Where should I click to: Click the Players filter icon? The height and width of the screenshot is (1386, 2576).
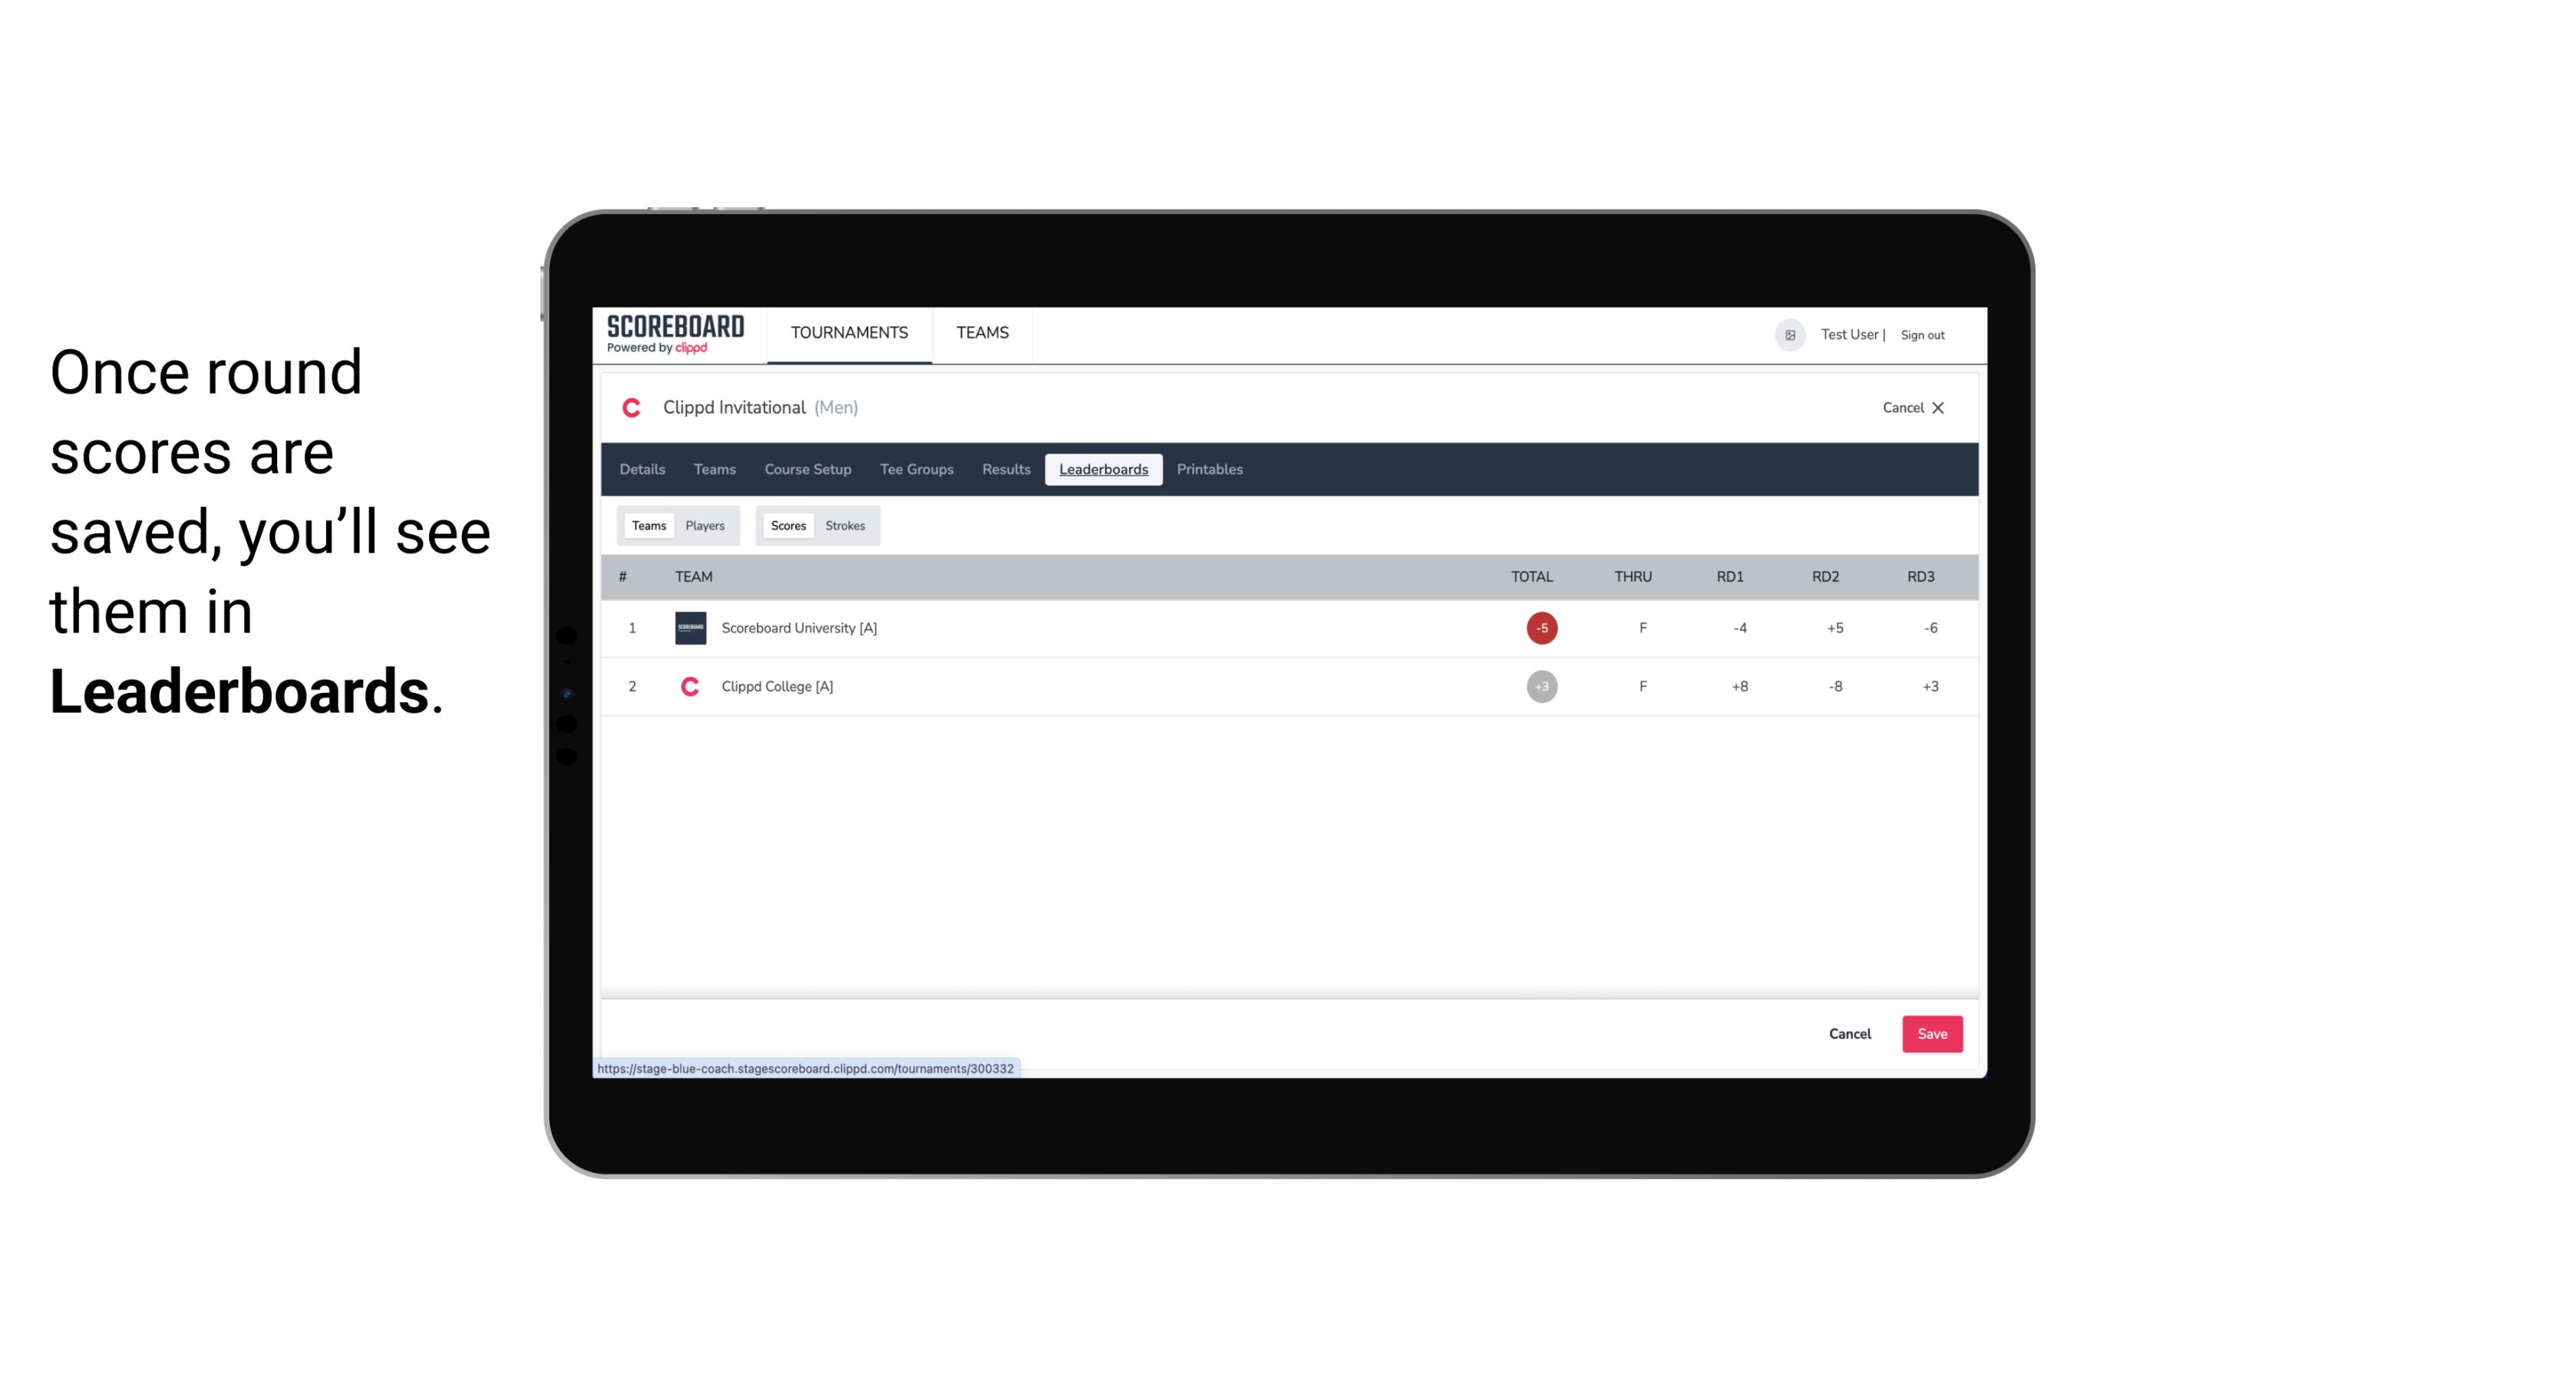click(x=705, y=526)
